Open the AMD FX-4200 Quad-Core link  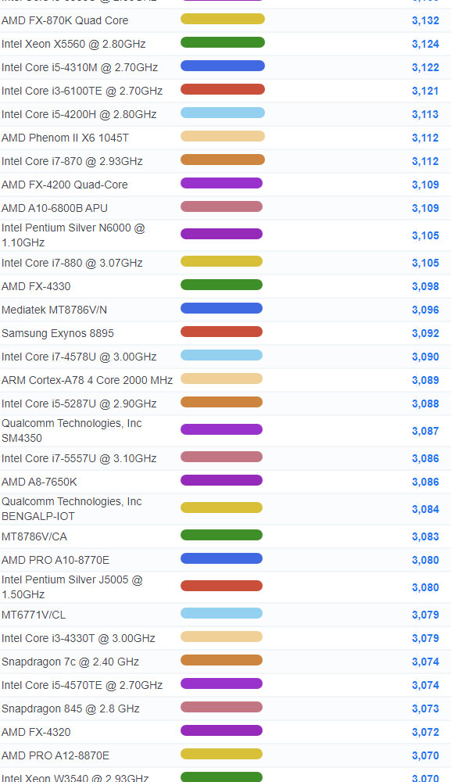click(65, 185)
